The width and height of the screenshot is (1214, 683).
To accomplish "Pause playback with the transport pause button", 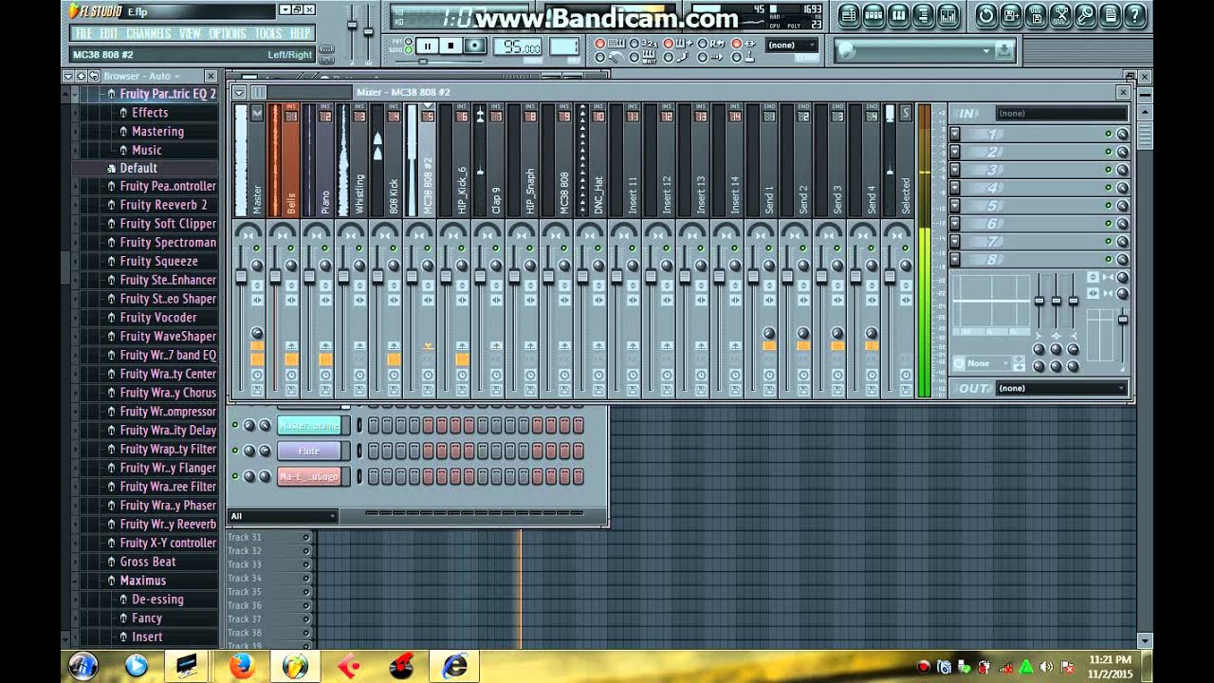I will (x=427, y=46).
